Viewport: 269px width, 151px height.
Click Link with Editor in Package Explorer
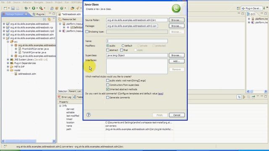coord(49,19)
